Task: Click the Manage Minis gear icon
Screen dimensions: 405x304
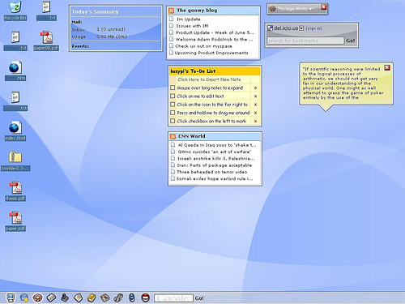Action: (x=272, y=9)
